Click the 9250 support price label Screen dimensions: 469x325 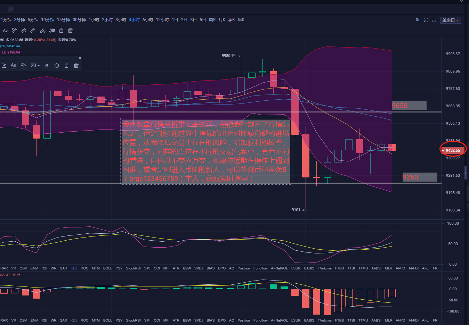420,177
